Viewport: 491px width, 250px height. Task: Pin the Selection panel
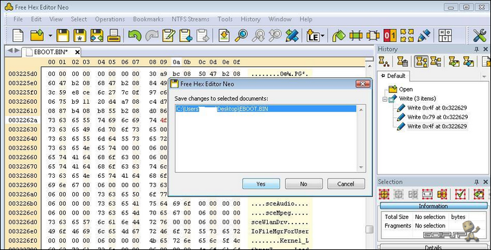pos(477,182)
